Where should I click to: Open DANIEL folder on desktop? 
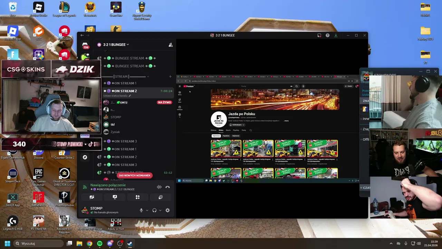425,9
